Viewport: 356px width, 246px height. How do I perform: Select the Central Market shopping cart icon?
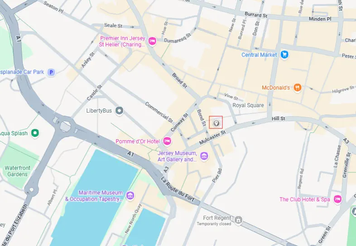point(284,55)
